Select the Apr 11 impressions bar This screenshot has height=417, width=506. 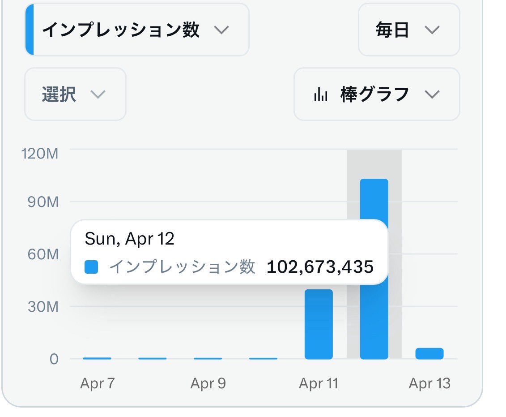[319, 324]
